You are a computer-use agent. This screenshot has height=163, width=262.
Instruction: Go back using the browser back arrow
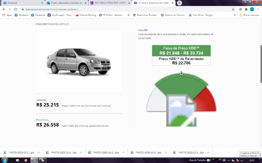[4, 9]
